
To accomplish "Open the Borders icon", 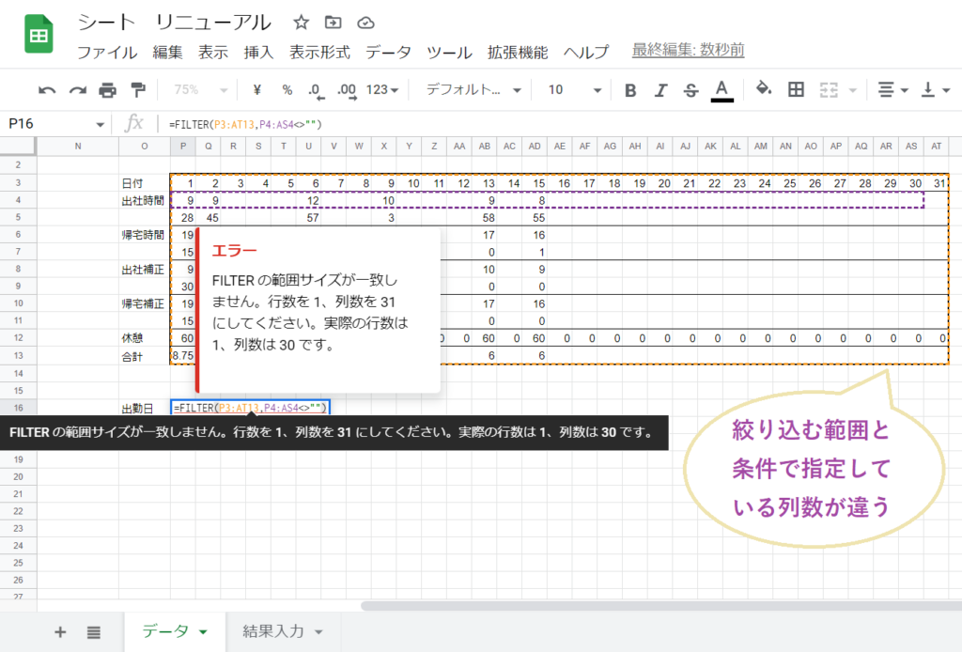I will pyautogui.click(x=796, y=90).
